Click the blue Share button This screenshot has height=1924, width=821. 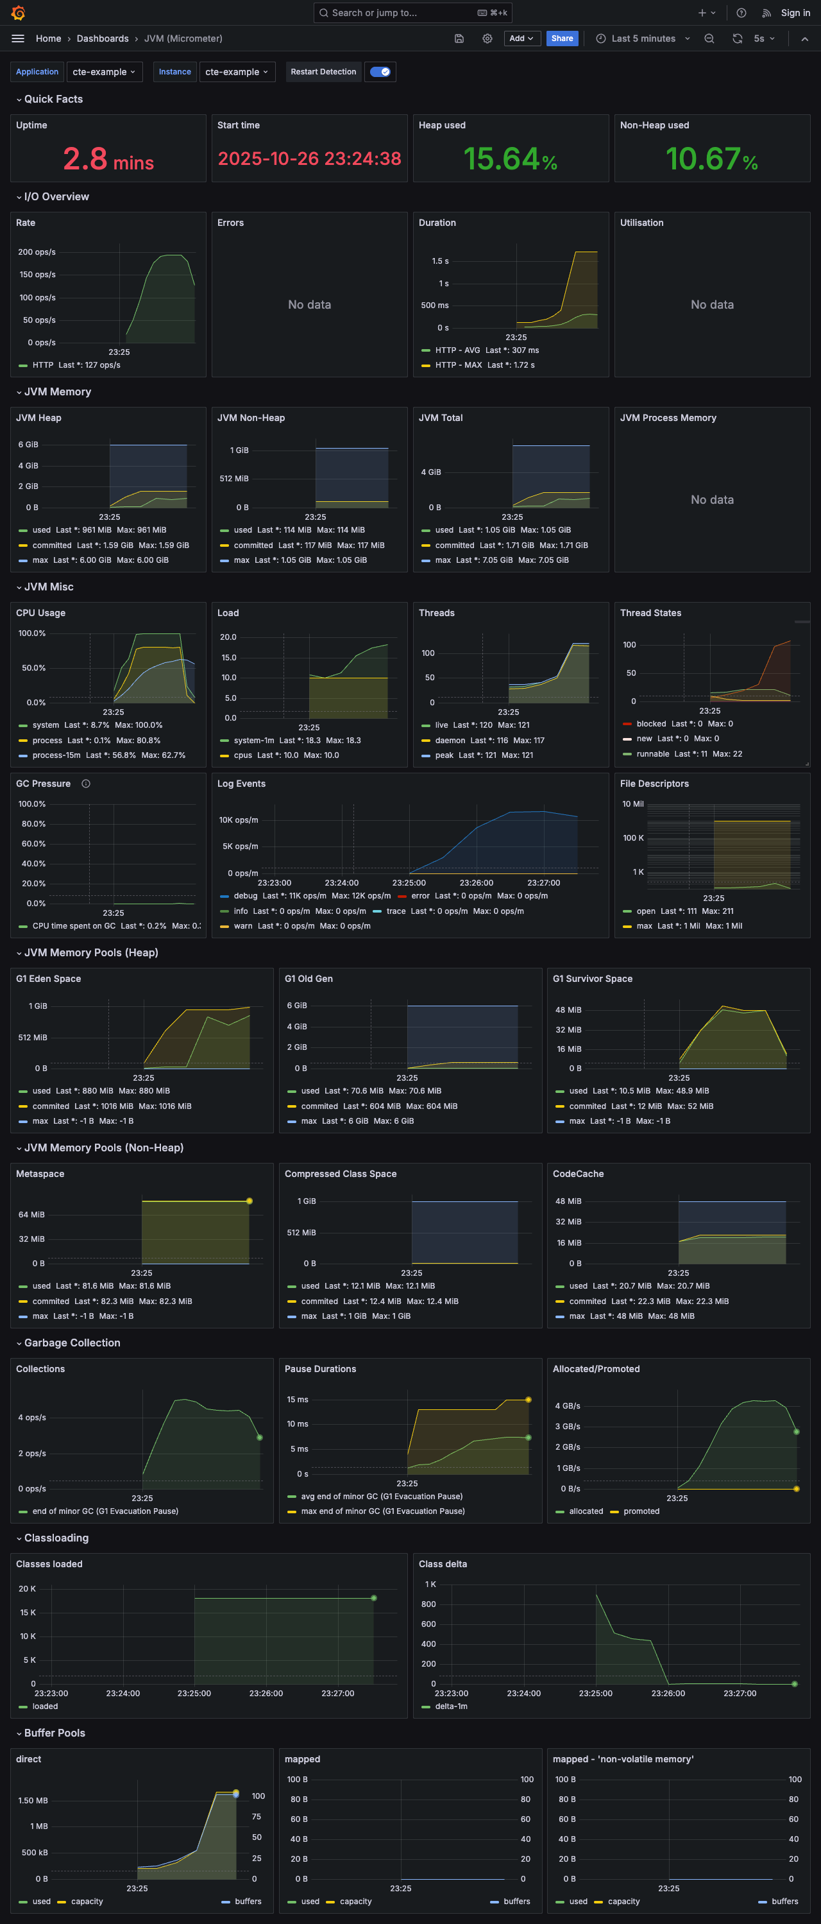562,39
